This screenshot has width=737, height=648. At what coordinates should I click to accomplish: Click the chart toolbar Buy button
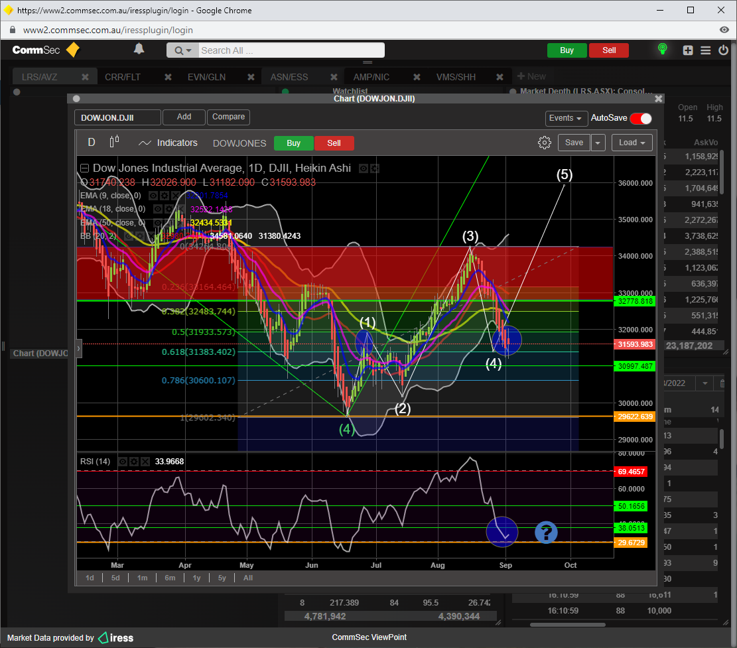[293, 143]
